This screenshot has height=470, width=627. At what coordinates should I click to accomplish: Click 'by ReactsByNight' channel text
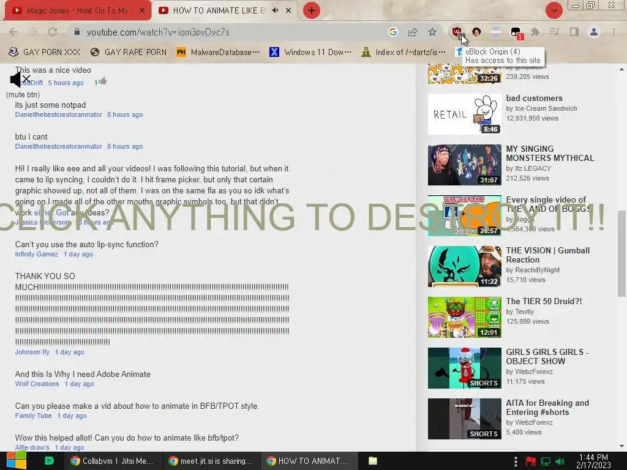(533, 270)
